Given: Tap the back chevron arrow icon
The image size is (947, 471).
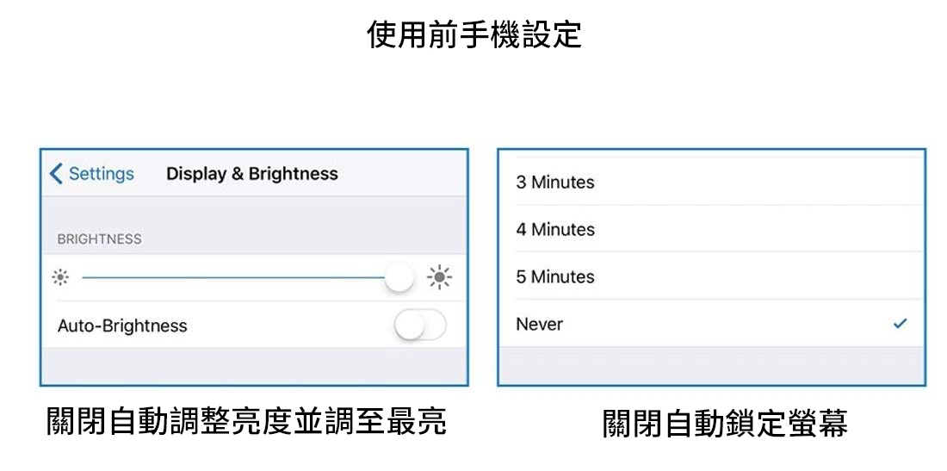Looking at the screenshot, I should click(x=56, y=174).
